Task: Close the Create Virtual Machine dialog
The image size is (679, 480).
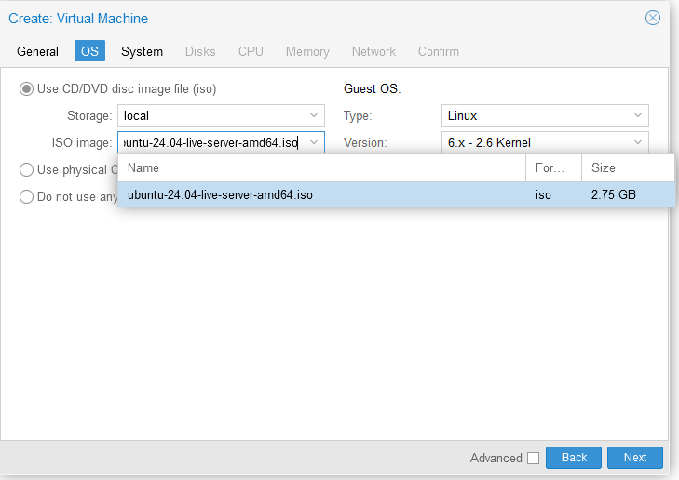Action: click(653, 18)
